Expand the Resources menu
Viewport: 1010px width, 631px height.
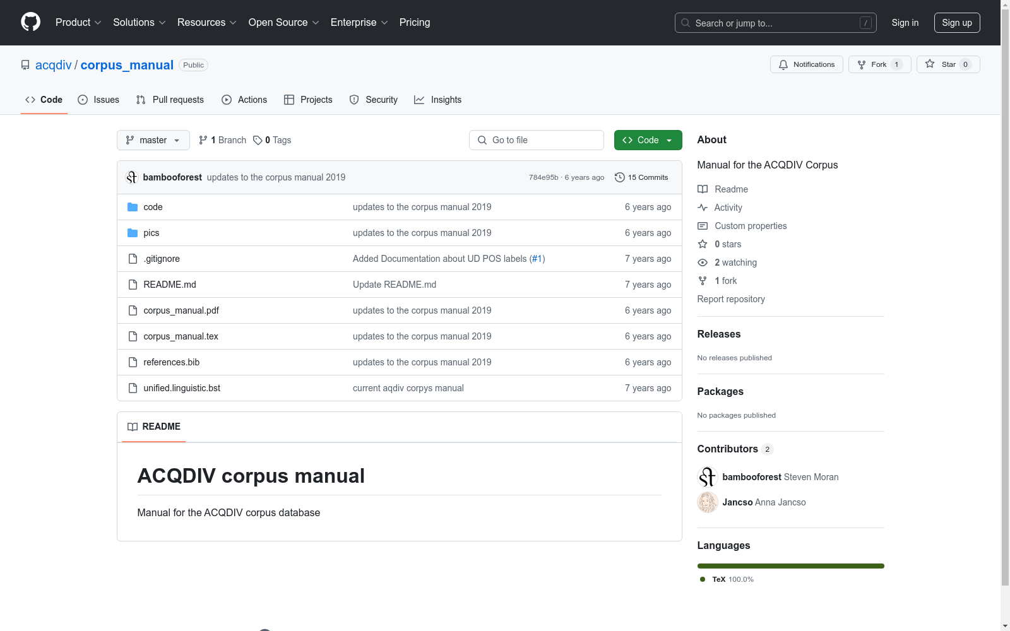(x=207, y=23)
